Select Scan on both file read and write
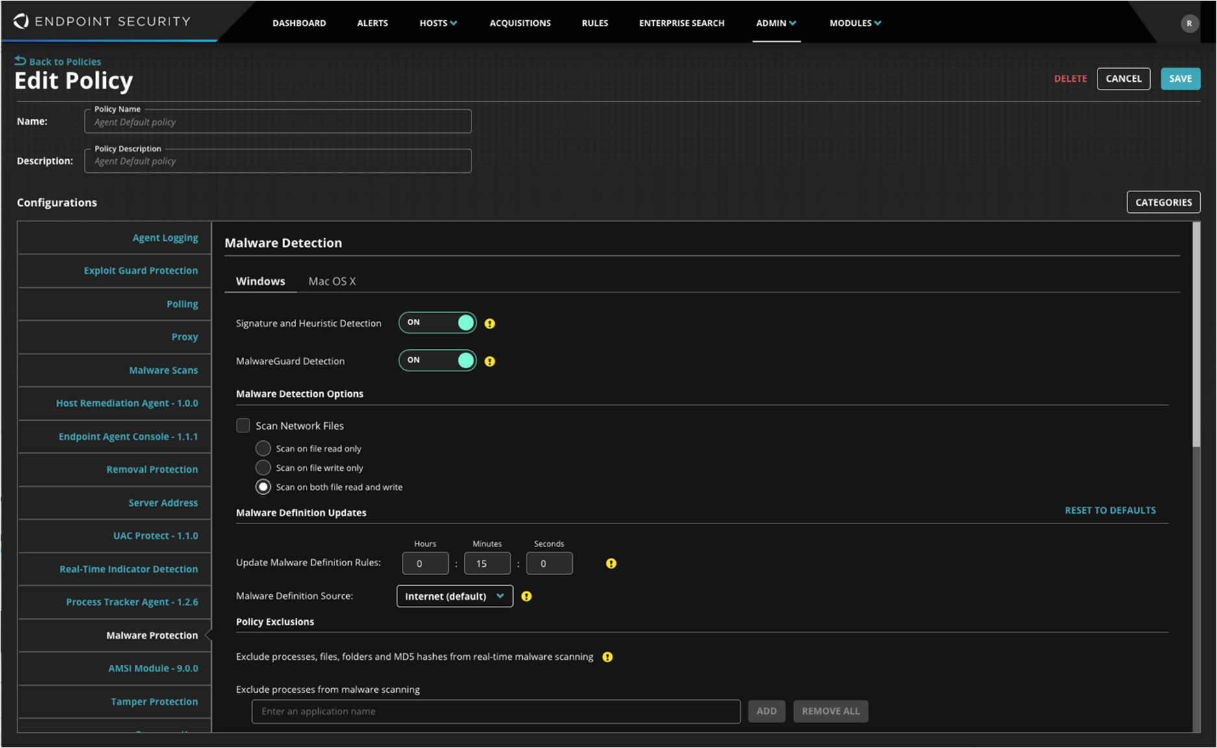This screenshot has height=748, width=1217. click(263, 487)
